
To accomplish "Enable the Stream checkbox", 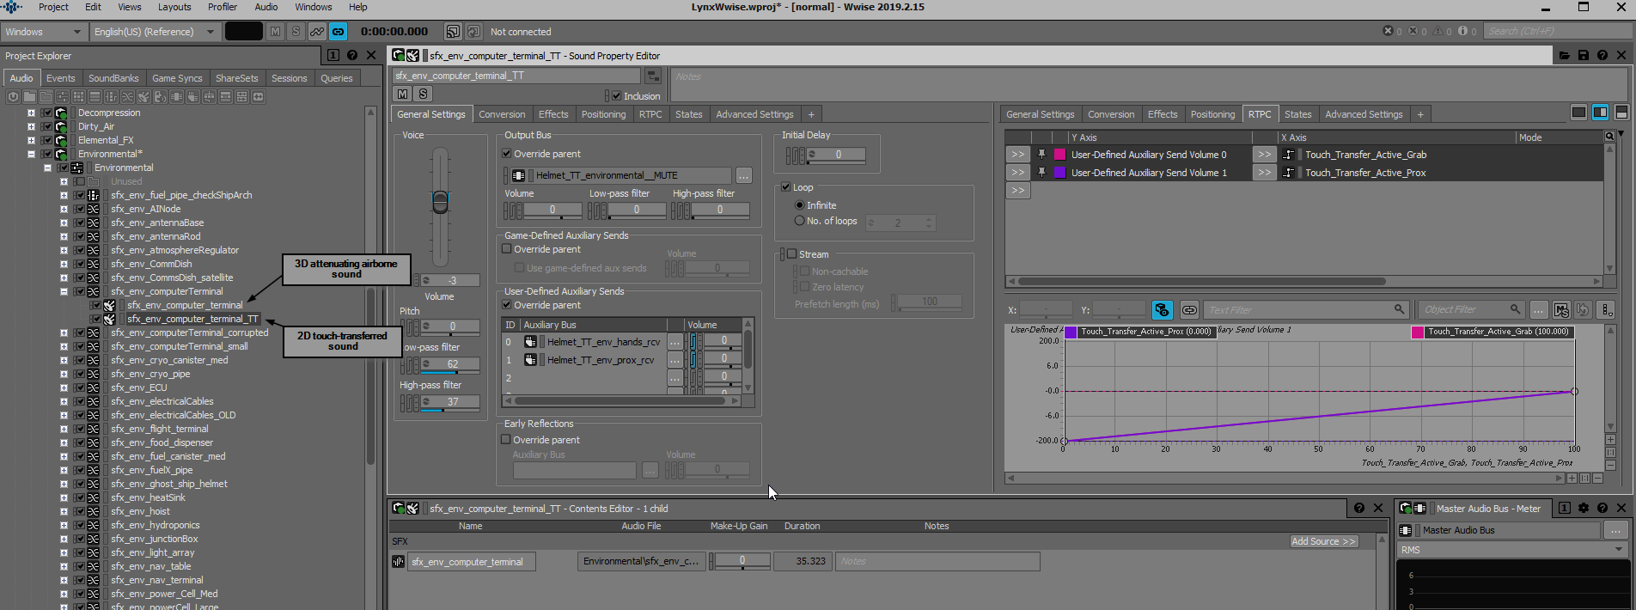I will coord(791,254).
